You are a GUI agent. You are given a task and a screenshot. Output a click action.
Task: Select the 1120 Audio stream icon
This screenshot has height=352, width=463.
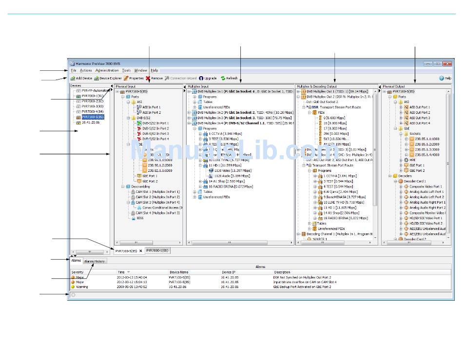coord(211,176)
